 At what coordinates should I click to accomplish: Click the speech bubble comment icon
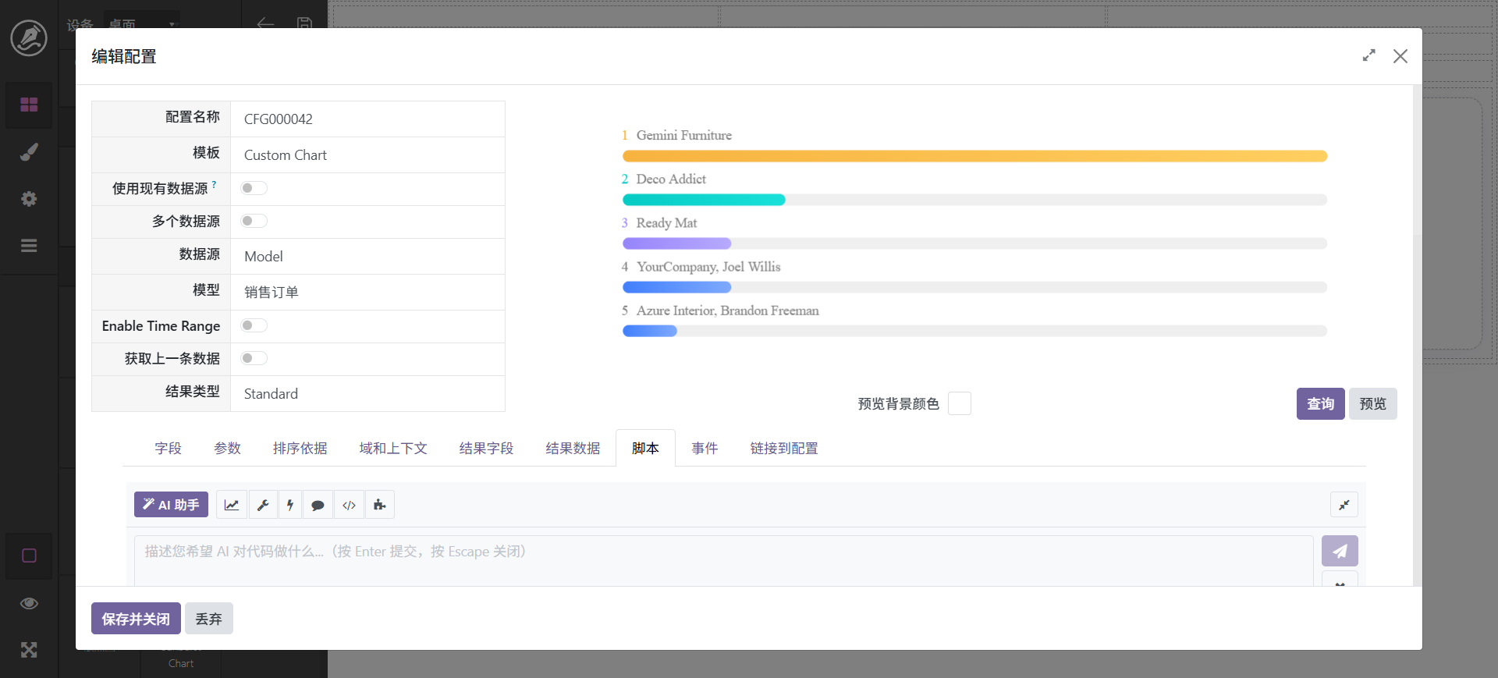(x=318, y=505)
